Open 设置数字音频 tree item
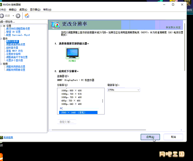 click(13, 54)
